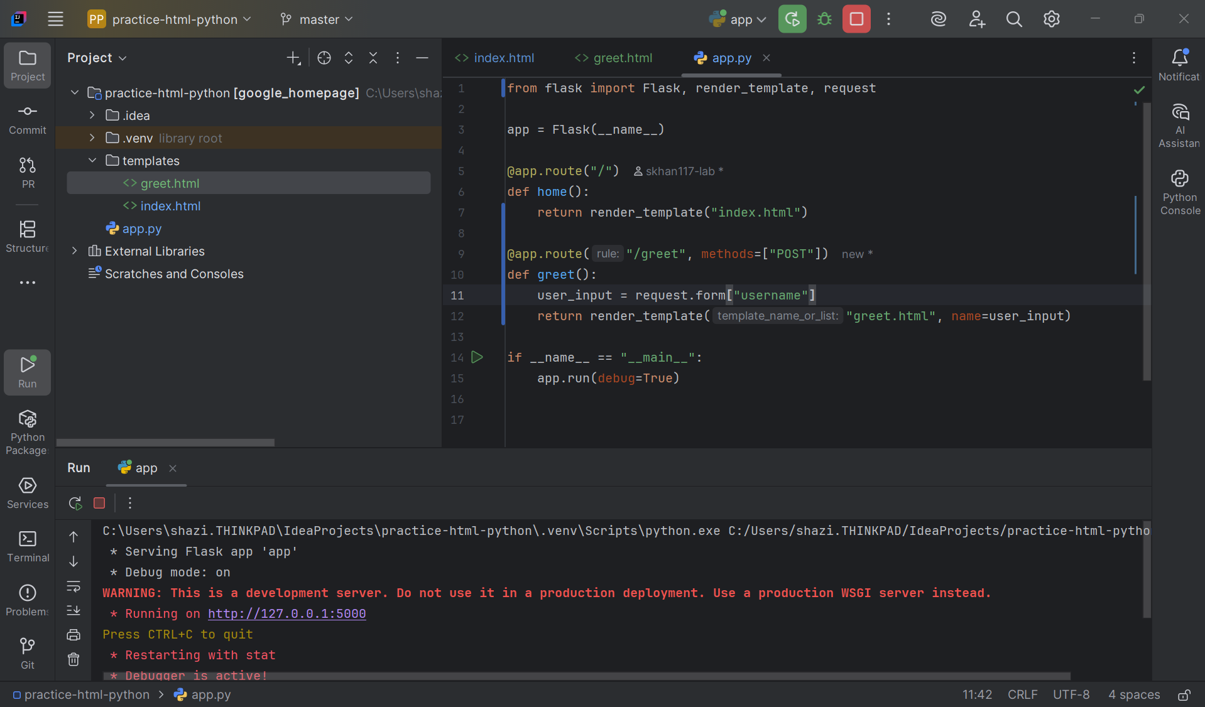
Task: Debug 'app' with the bug icon
Action: (x=824, y=19)
